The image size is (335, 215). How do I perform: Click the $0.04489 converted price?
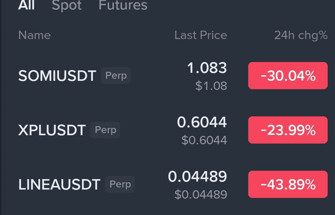(200, 195)
